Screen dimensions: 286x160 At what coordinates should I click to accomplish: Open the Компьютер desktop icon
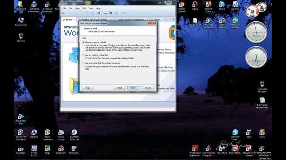click(x=21, y=22)
